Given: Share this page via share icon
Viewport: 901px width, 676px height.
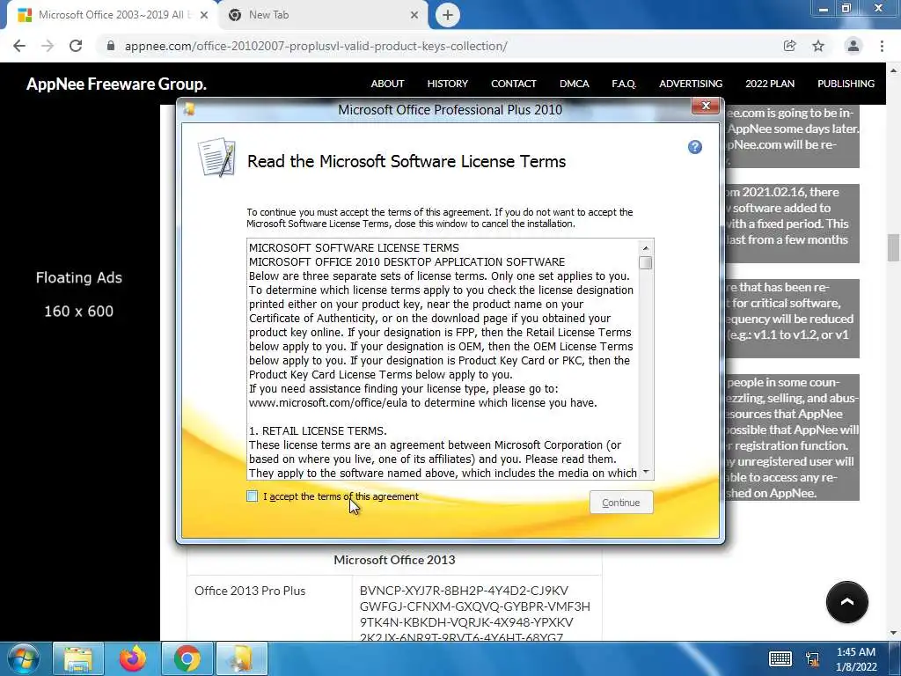Looking at the screenshot, I should (x=790, y=46).
